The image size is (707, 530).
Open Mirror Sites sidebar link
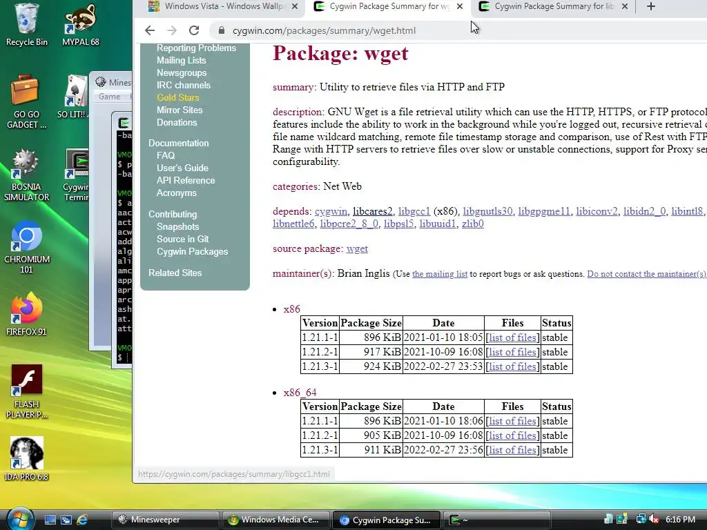(x=180, y=110)
